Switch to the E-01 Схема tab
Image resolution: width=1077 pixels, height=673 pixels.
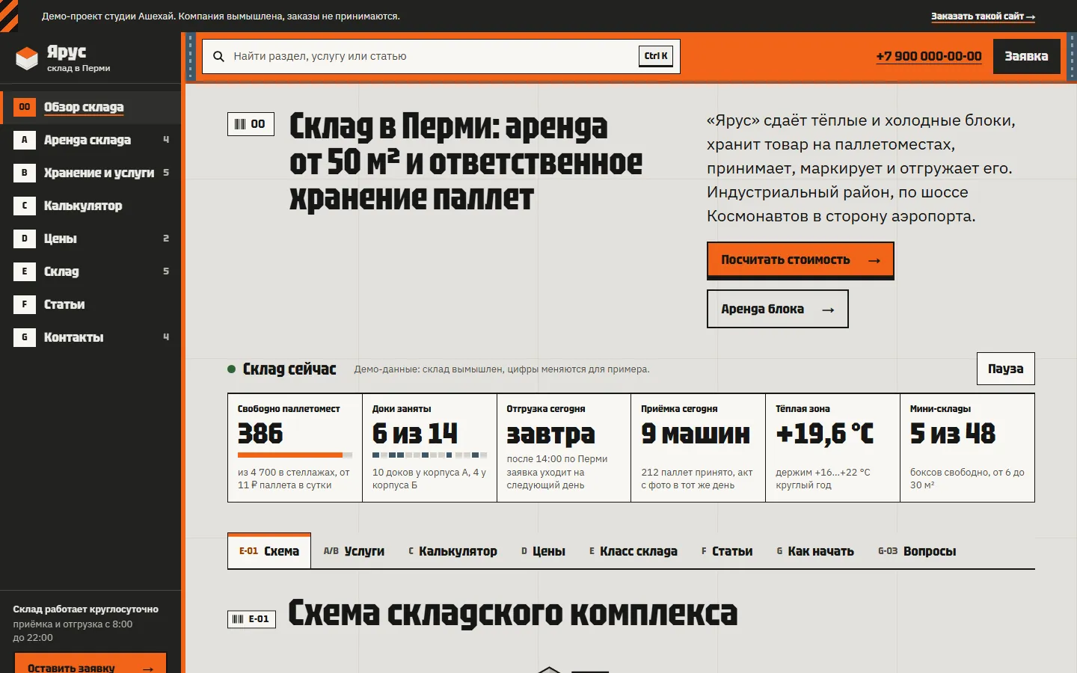point(269,551)
